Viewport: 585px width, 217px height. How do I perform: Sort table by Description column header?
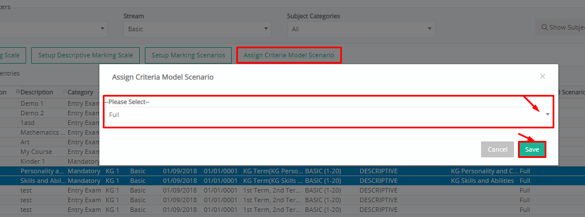click(x=37, y=92)
